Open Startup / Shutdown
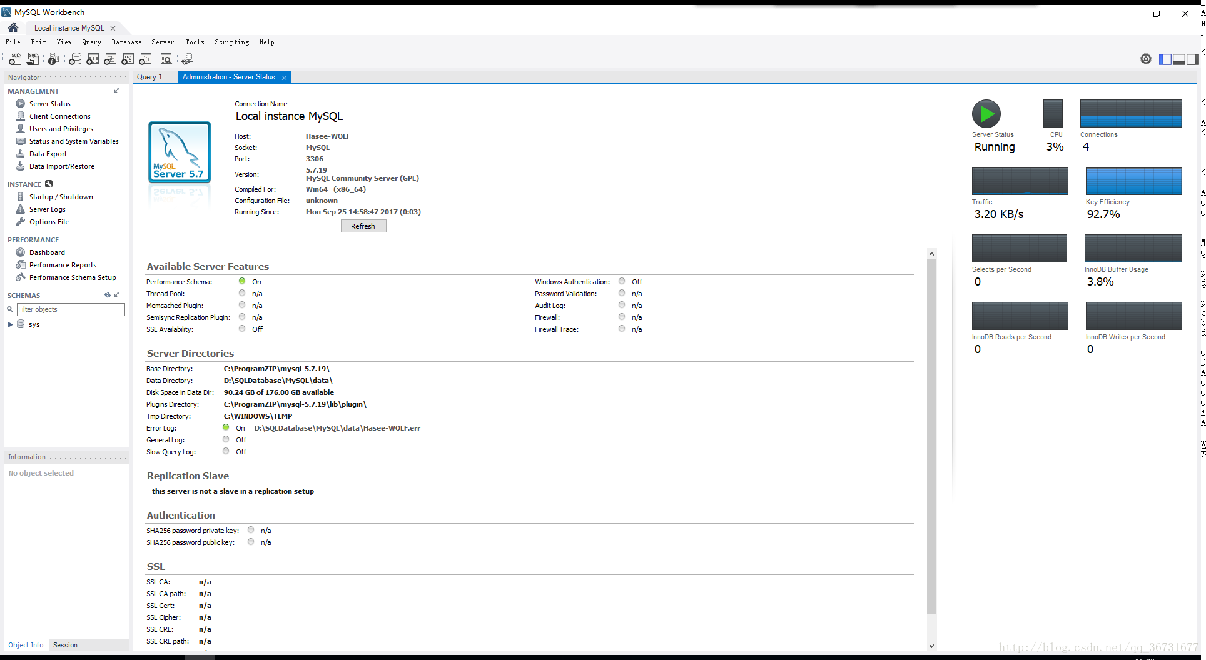 pos(61,197)
